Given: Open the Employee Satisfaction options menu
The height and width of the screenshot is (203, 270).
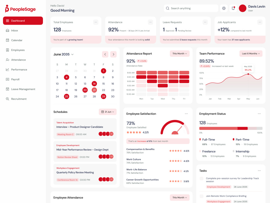Looking at the screenshot, I should (186, 114).
